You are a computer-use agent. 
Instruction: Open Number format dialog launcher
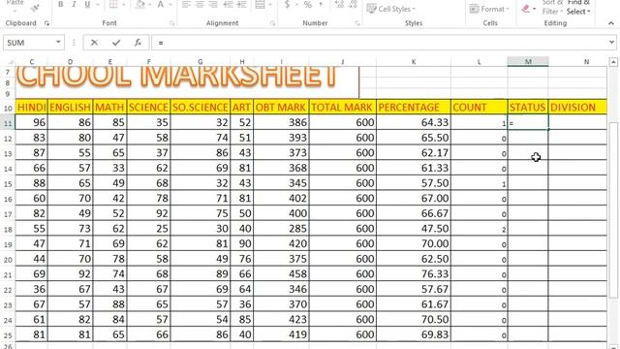click(357, 23)
